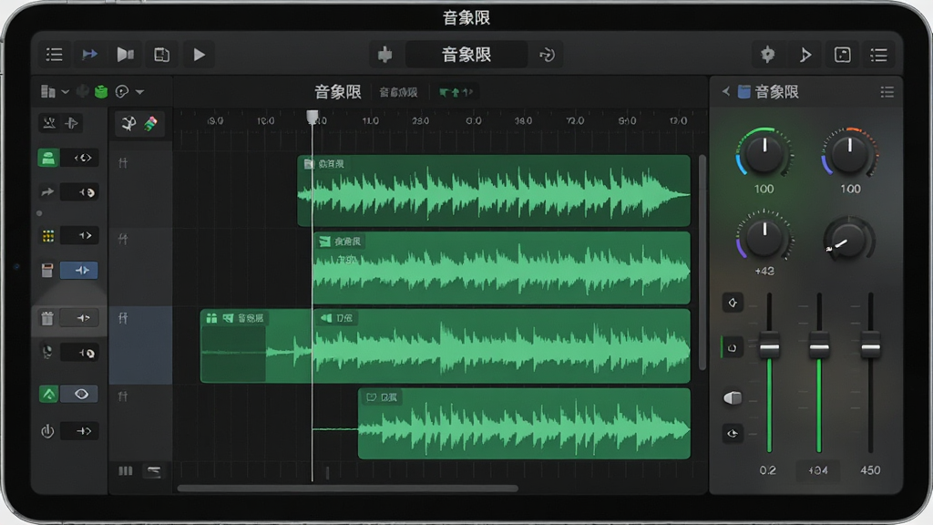Screen dimensions: 933x525
Task: Select the second track's green audio region
Action: (x=502, y=268)
